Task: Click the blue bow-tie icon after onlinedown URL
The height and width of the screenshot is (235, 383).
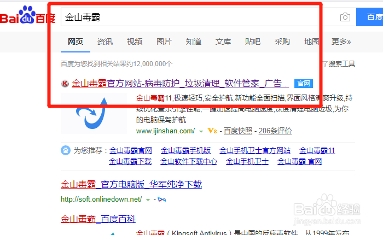Action: coord(162,199)
